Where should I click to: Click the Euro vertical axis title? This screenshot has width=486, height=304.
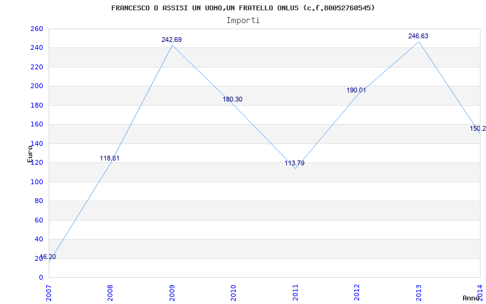[30, 154]
